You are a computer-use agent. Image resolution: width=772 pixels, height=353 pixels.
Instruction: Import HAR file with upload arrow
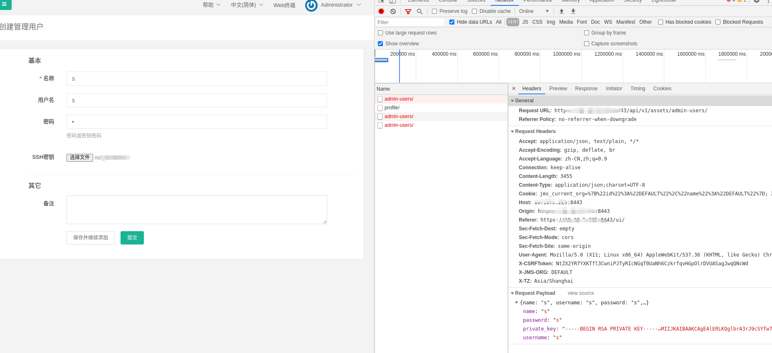pos(562,11)
